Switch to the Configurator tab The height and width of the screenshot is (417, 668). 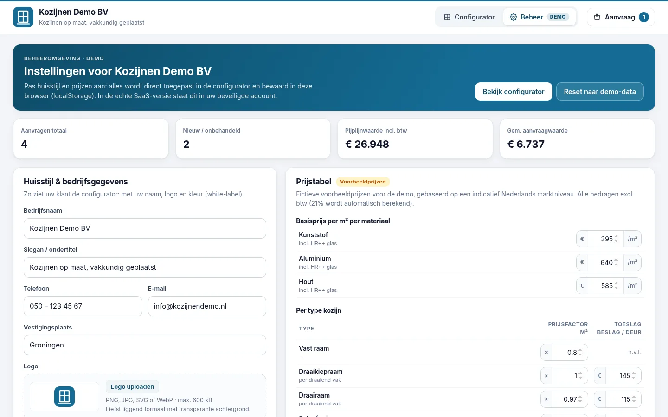[x=469, y=17]
